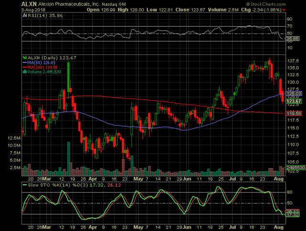Click the Aug month label under the stochastic panel
306x231 pixels.
(279, 227)
